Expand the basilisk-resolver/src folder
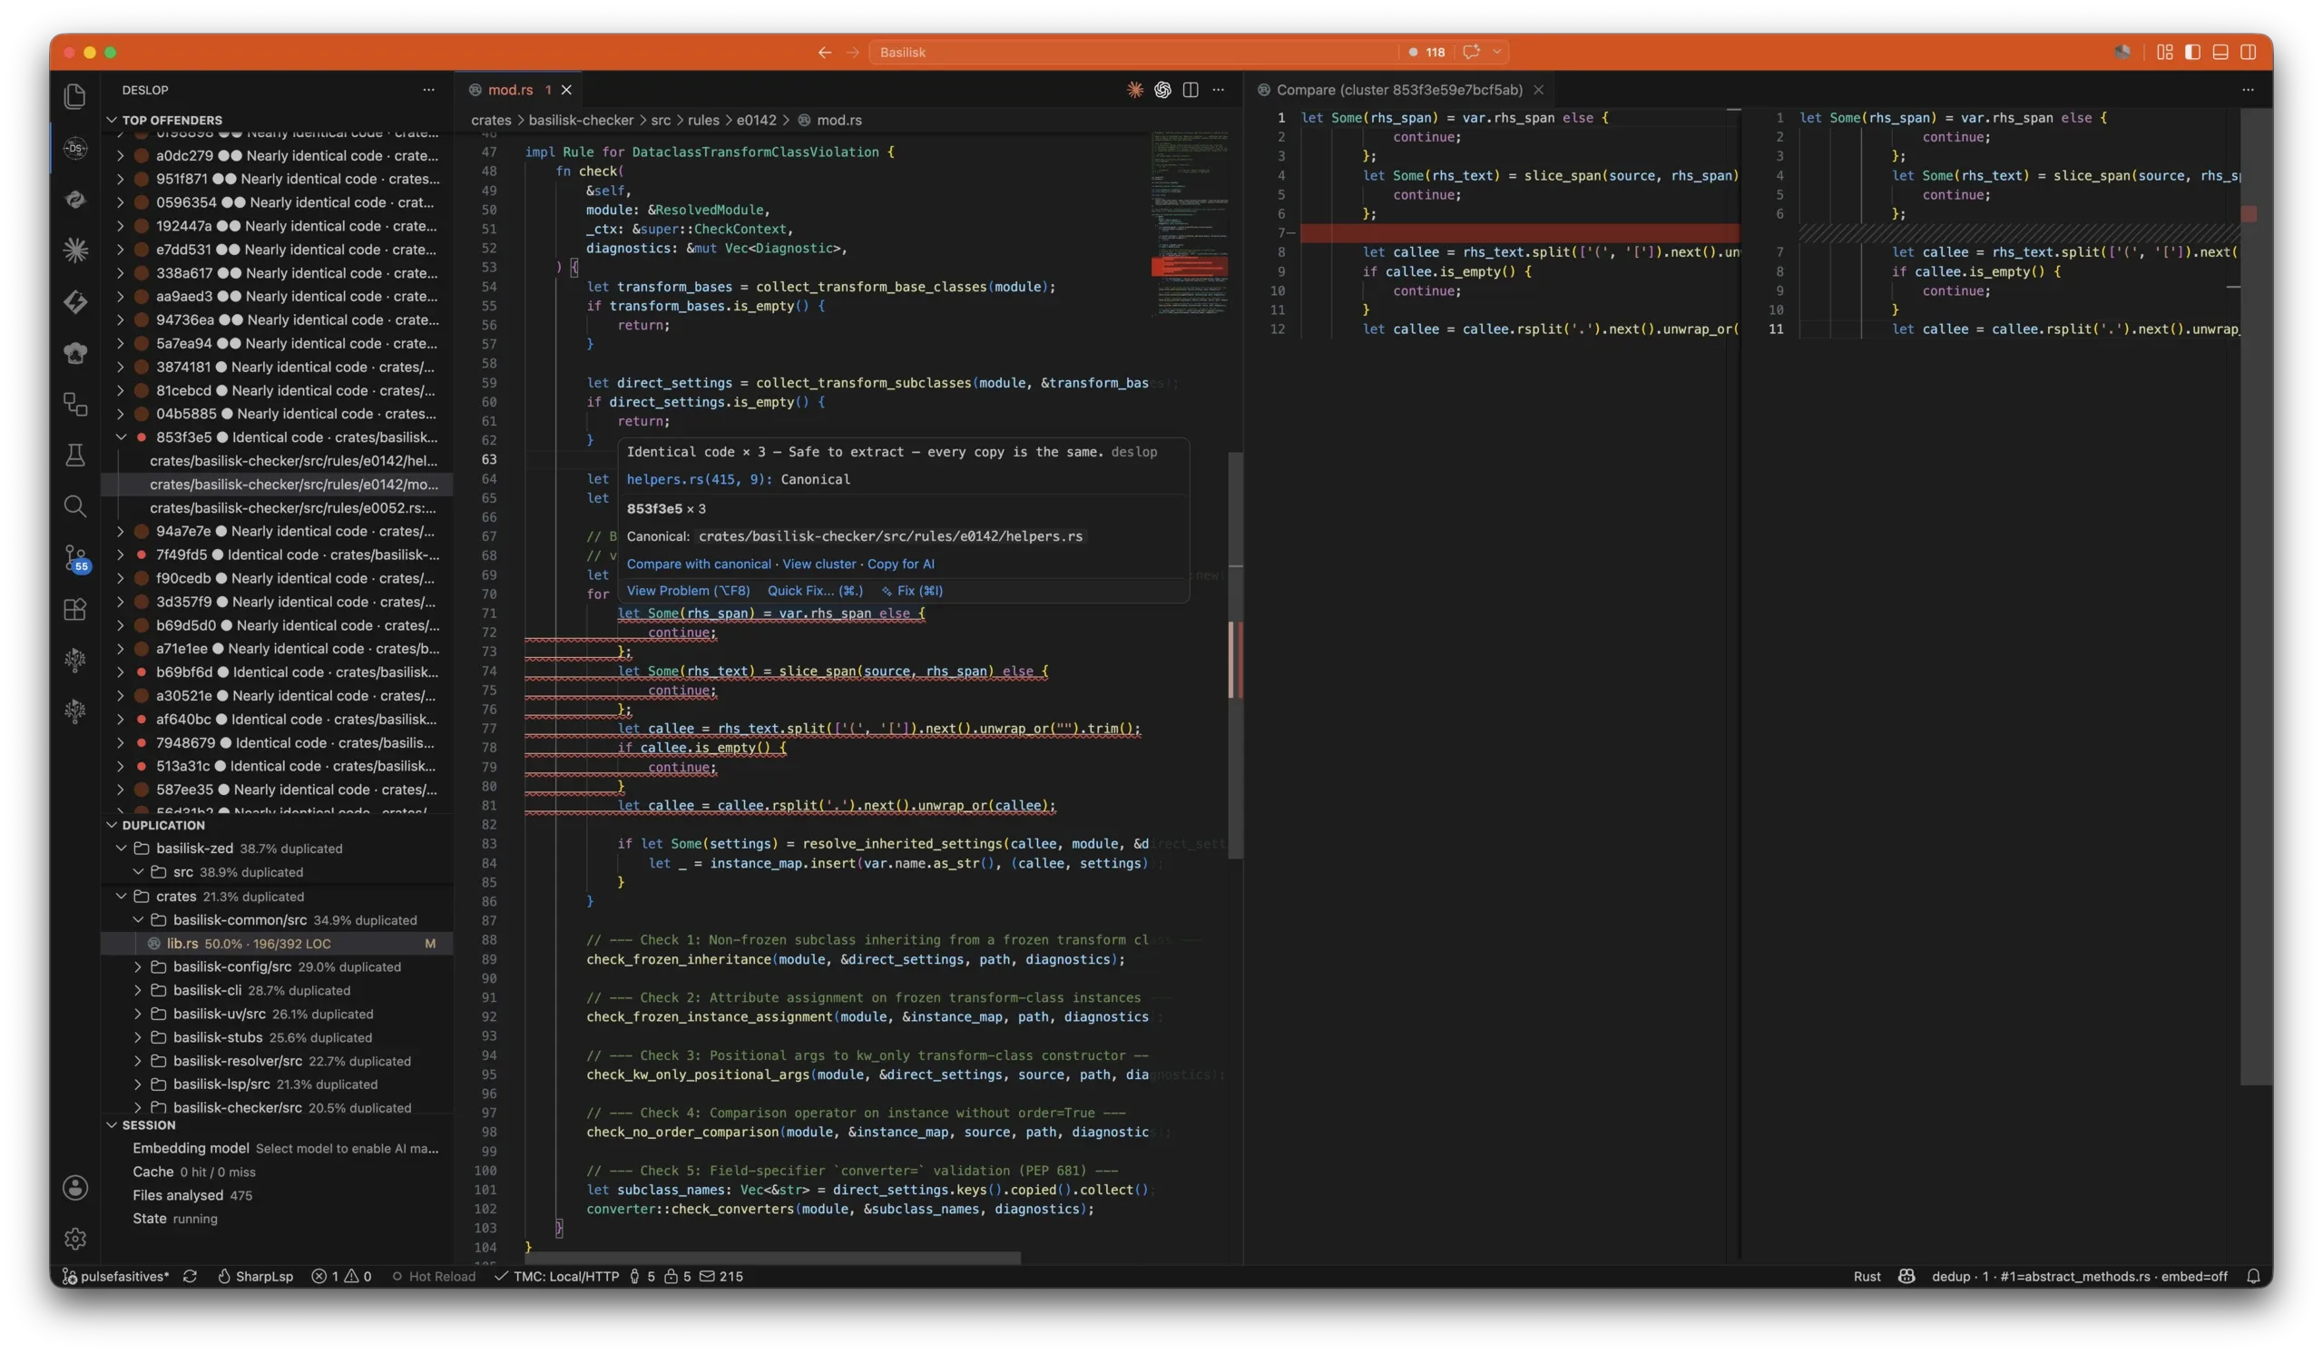This screenshot has width=2323, height=1354. pos(137,1061)
